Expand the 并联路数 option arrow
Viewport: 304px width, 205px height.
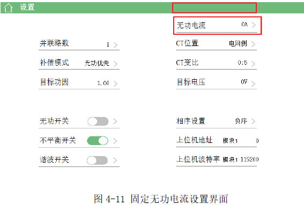(116, 45)
